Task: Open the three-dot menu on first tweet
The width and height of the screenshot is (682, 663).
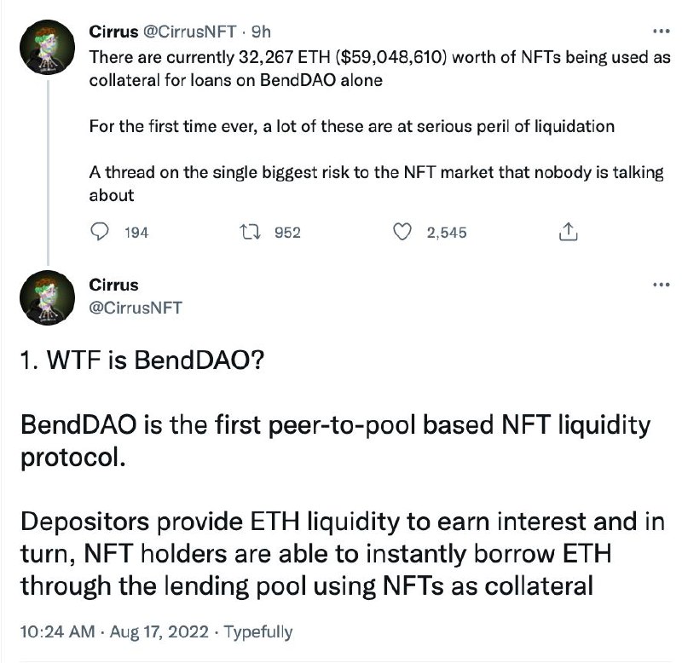Action: pyautogui.click(x=662, y=32)
